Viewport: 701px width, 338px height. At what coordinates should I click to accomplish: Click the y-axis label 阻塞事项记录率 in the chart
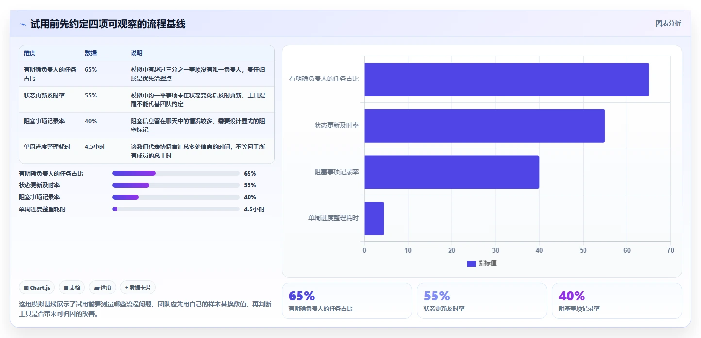(337, 172)
